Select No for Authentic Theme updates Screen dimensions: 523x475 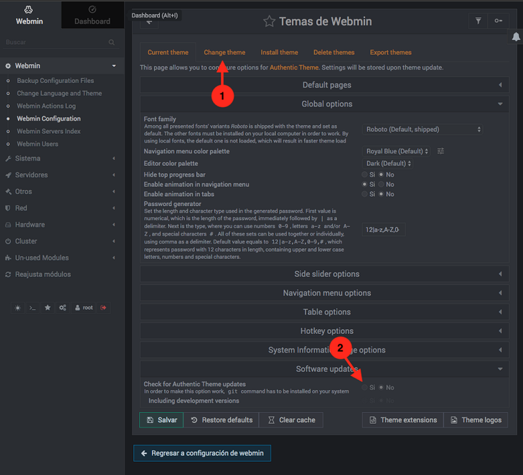click(381, 387)
